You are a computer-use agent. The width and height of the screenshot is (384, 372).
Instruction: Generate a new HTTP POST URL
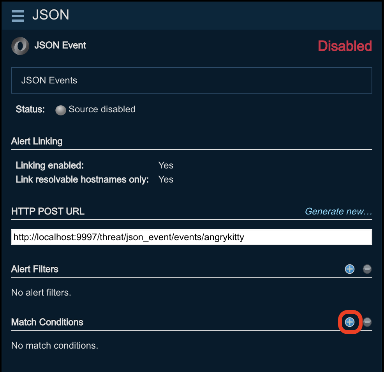coord(338,211)
